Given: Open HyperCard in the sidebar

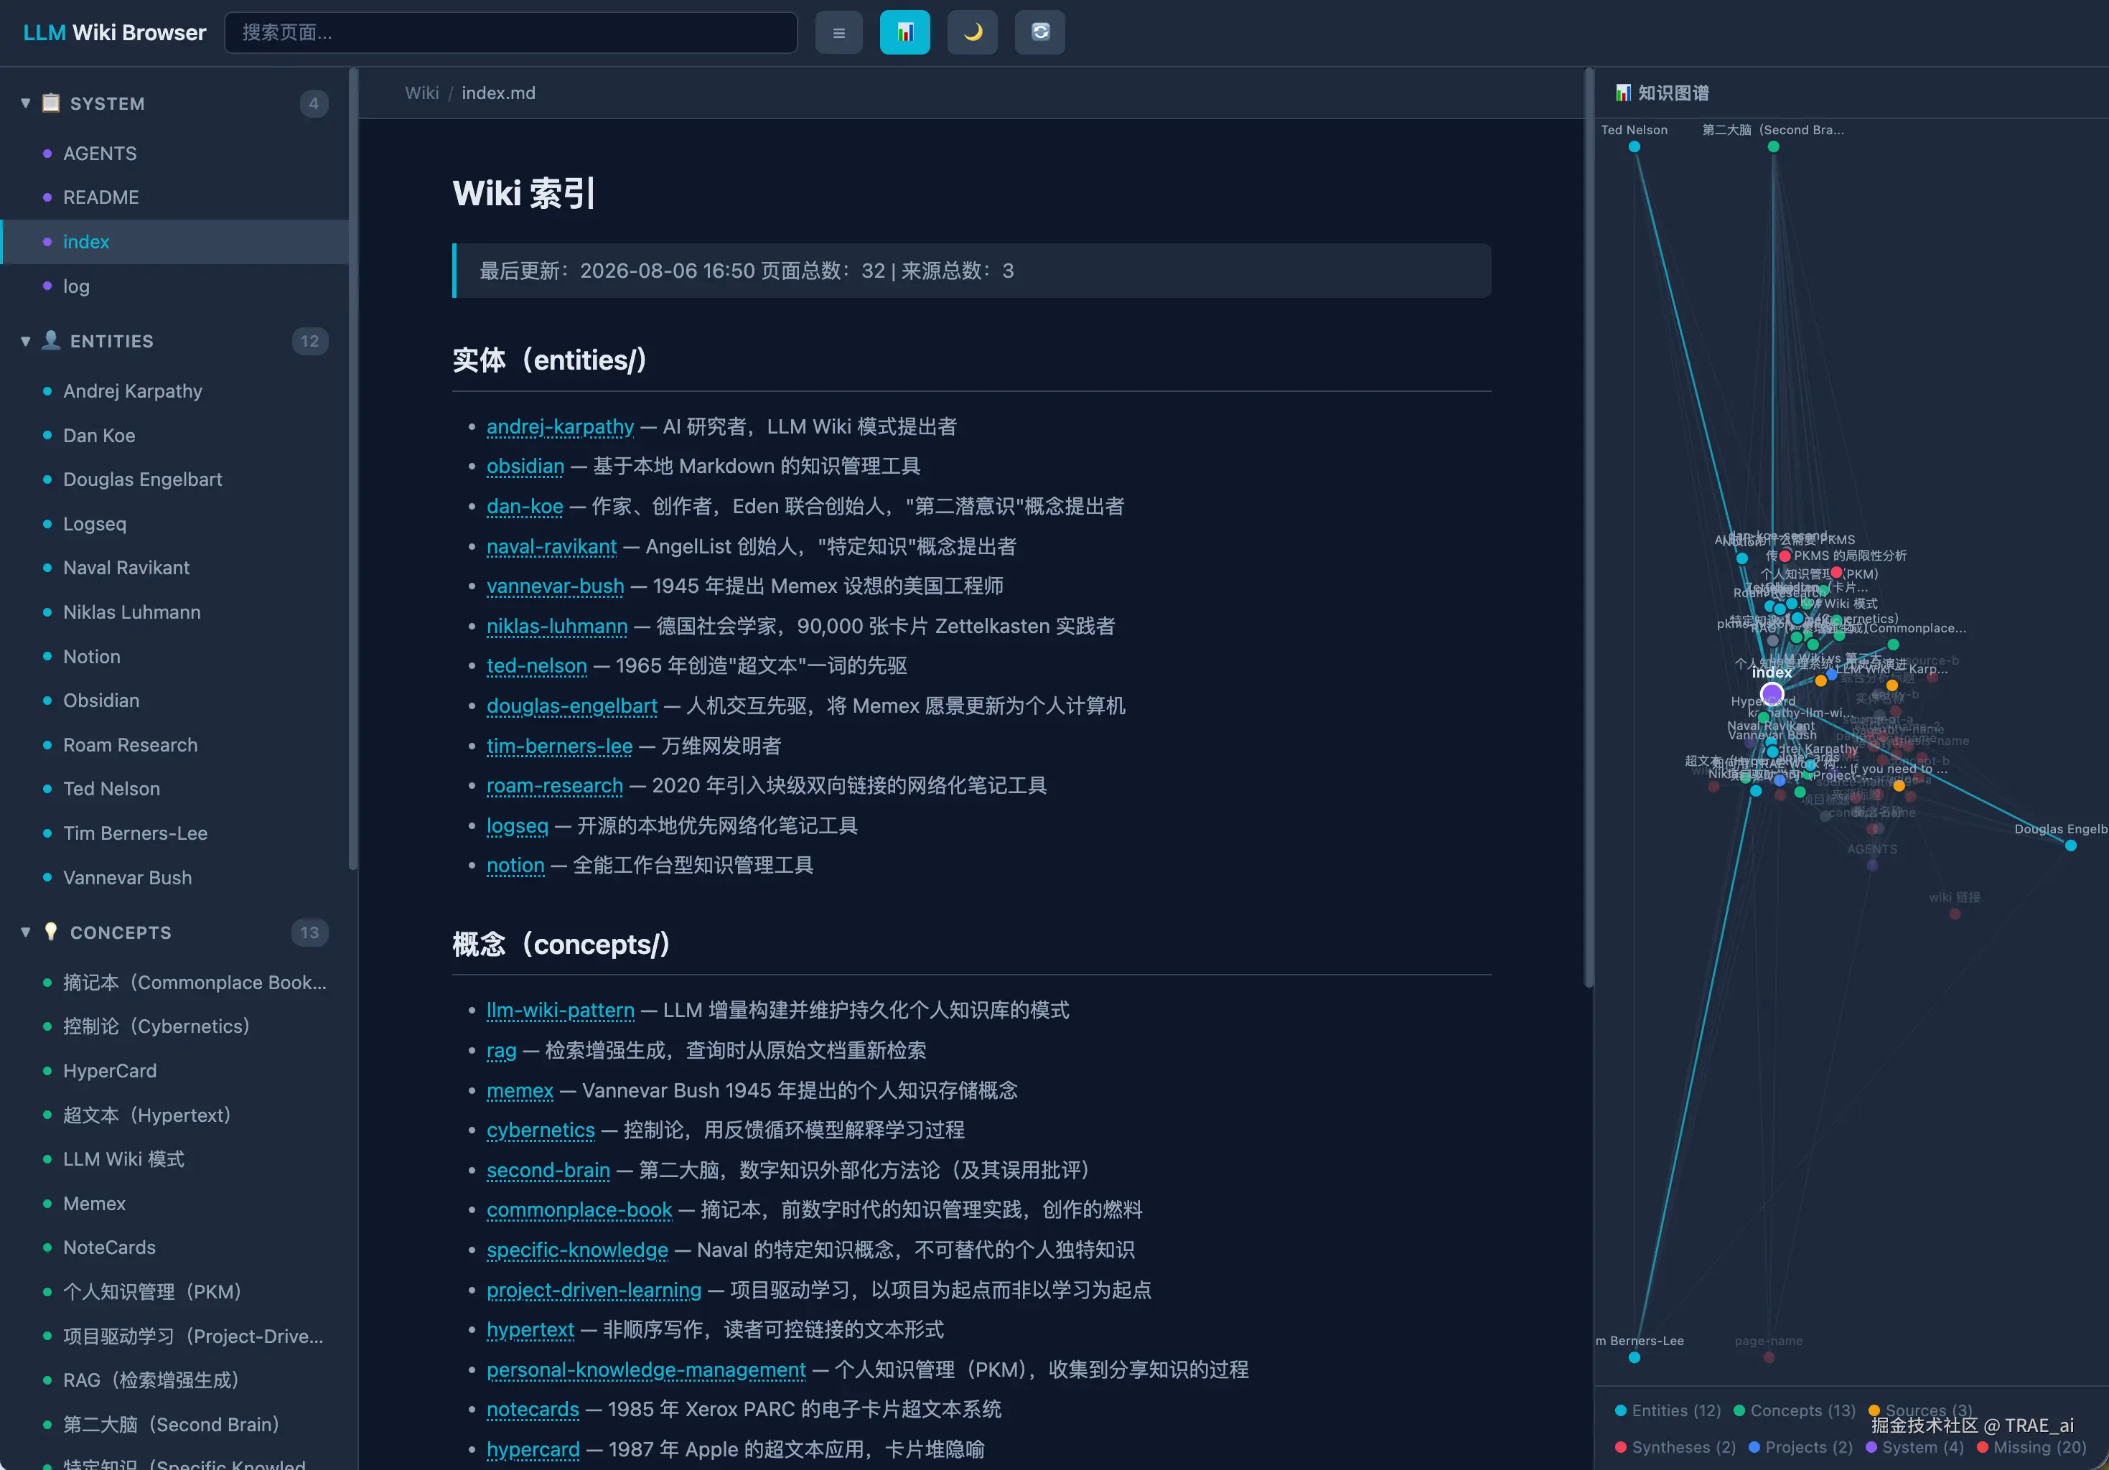Looking at the screenshot, I should [174, 1071].
